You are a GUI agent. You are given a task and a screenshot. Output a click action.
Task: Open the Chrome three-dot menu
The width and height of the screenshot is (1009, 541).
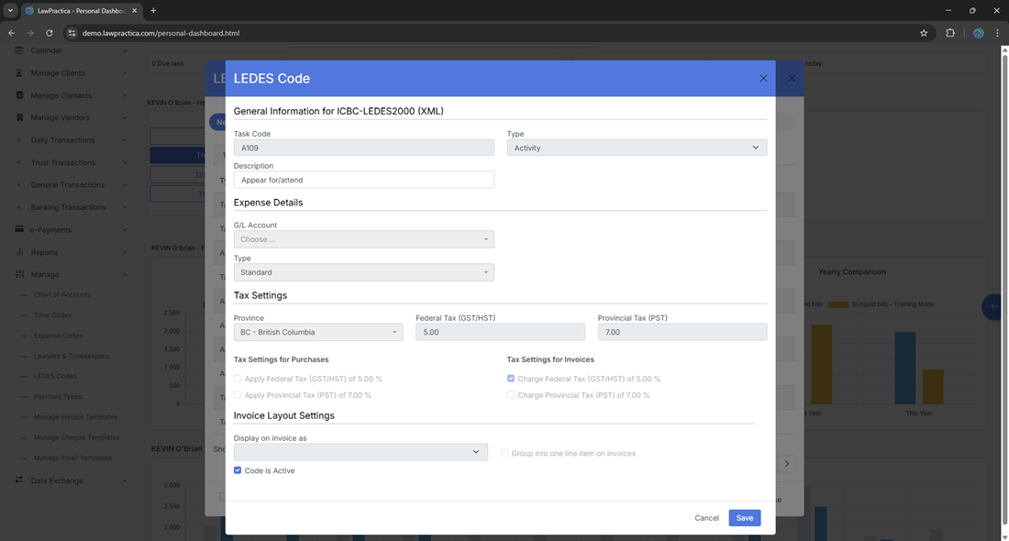[997, 33]
